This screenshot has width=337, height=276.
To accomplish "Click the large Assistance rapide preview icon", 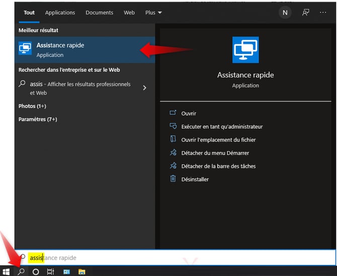I will click(x=245, y=50).
